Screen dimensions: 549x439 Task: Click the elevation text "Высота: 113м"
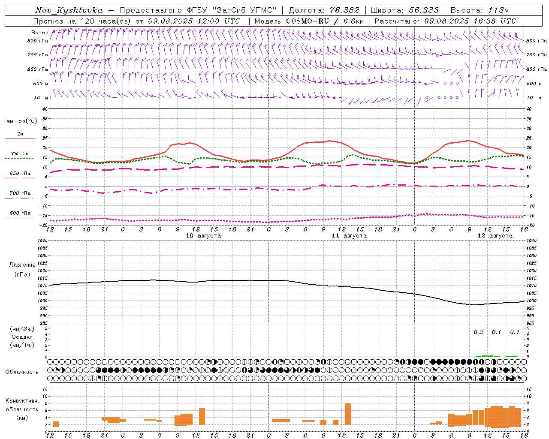pyautogui.click(x=480, y=10)
